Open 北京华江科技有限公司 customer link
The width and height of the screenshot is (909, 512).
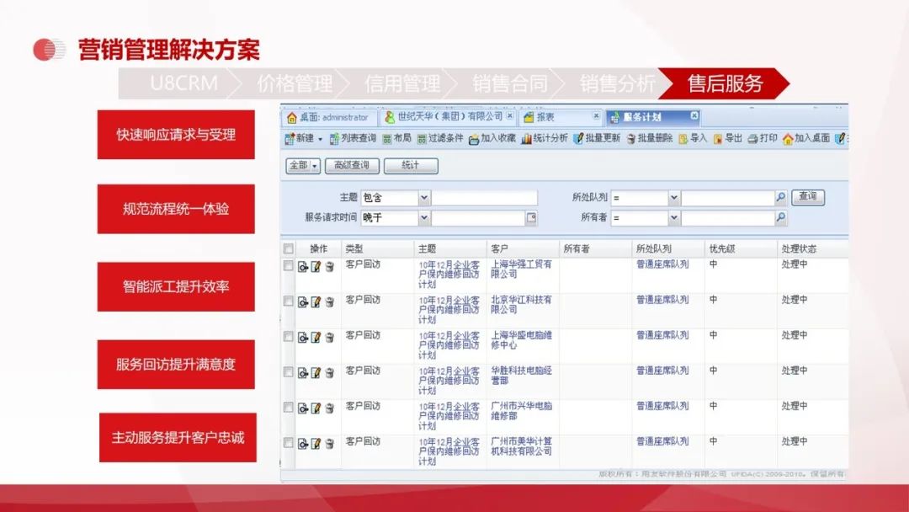tap(521, 304)
